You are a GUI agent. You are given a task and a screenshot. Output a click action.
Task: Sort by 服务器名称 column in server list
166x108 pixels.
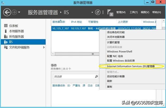[59, 22]
